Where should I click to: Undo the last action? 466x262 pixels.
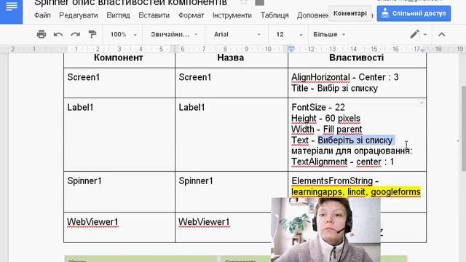click(x=58, y=34)
